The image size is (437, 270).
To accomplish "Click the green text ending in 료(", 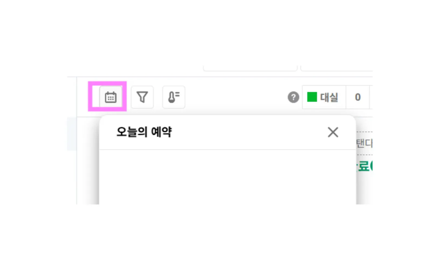I will click(x=365, y=166).
